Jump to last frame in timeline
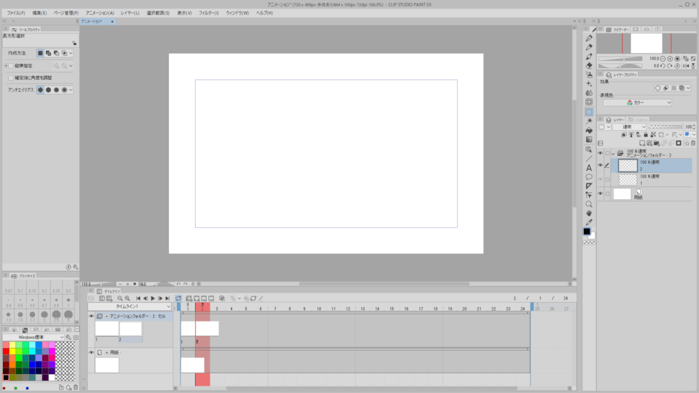This screenshot has height=393, width=699. click(167, 298)
